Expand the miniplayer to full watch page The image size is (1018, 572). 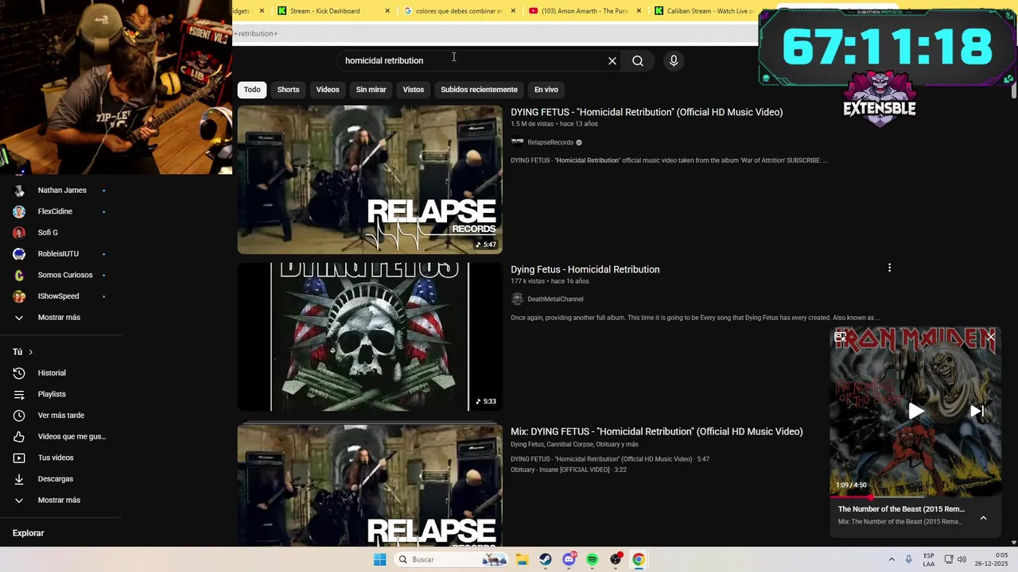coord(840,337)
